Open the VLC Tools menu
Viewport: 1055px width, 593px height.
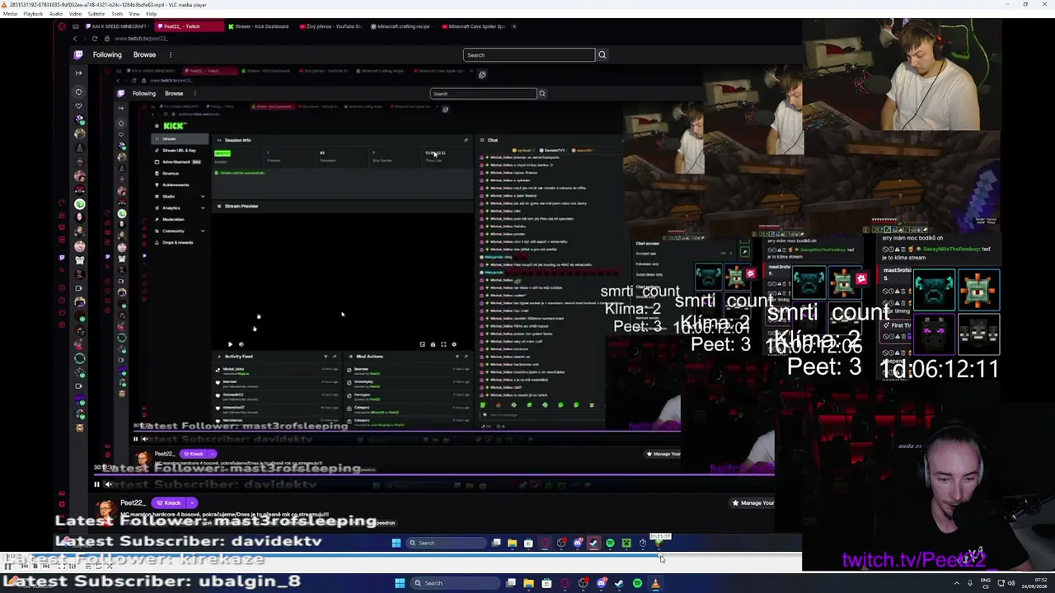pyautogui.click(x=117, y=14)
